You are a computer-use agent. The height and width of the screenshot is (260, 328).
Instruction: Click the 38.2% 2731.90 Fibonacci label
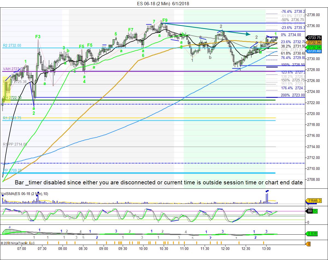coord(293,47)
